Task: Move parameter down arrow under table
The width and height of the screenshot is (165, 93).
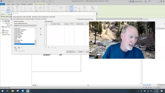Action: (49, 48)
